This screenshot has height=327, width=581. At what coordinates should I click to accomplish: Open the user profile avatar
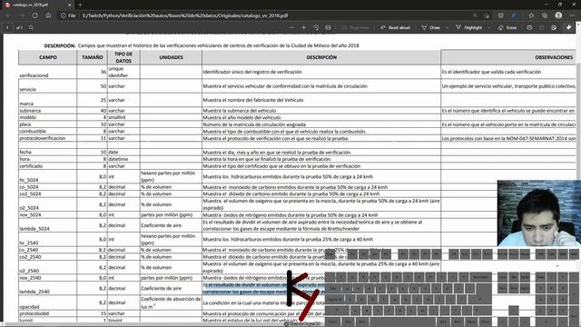click(x=558, y=15)
